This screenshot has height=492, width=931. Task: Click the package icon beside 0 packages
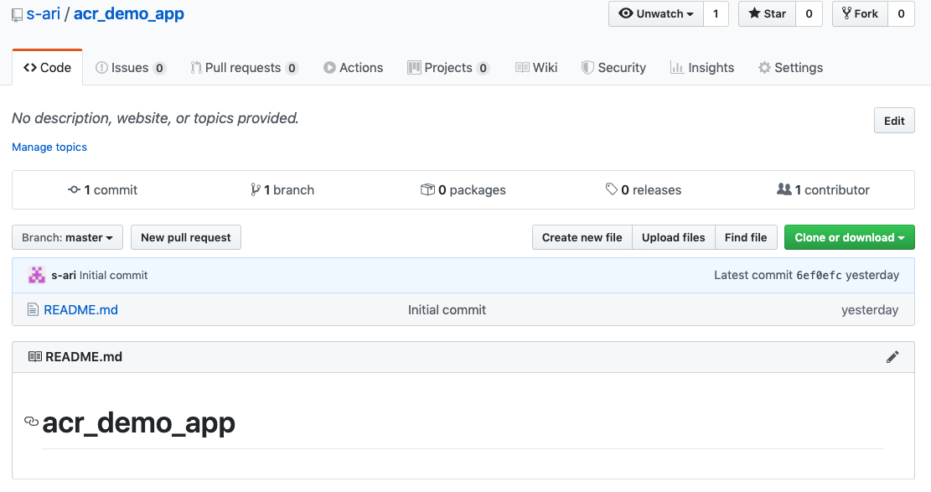(x=427, y=189)
